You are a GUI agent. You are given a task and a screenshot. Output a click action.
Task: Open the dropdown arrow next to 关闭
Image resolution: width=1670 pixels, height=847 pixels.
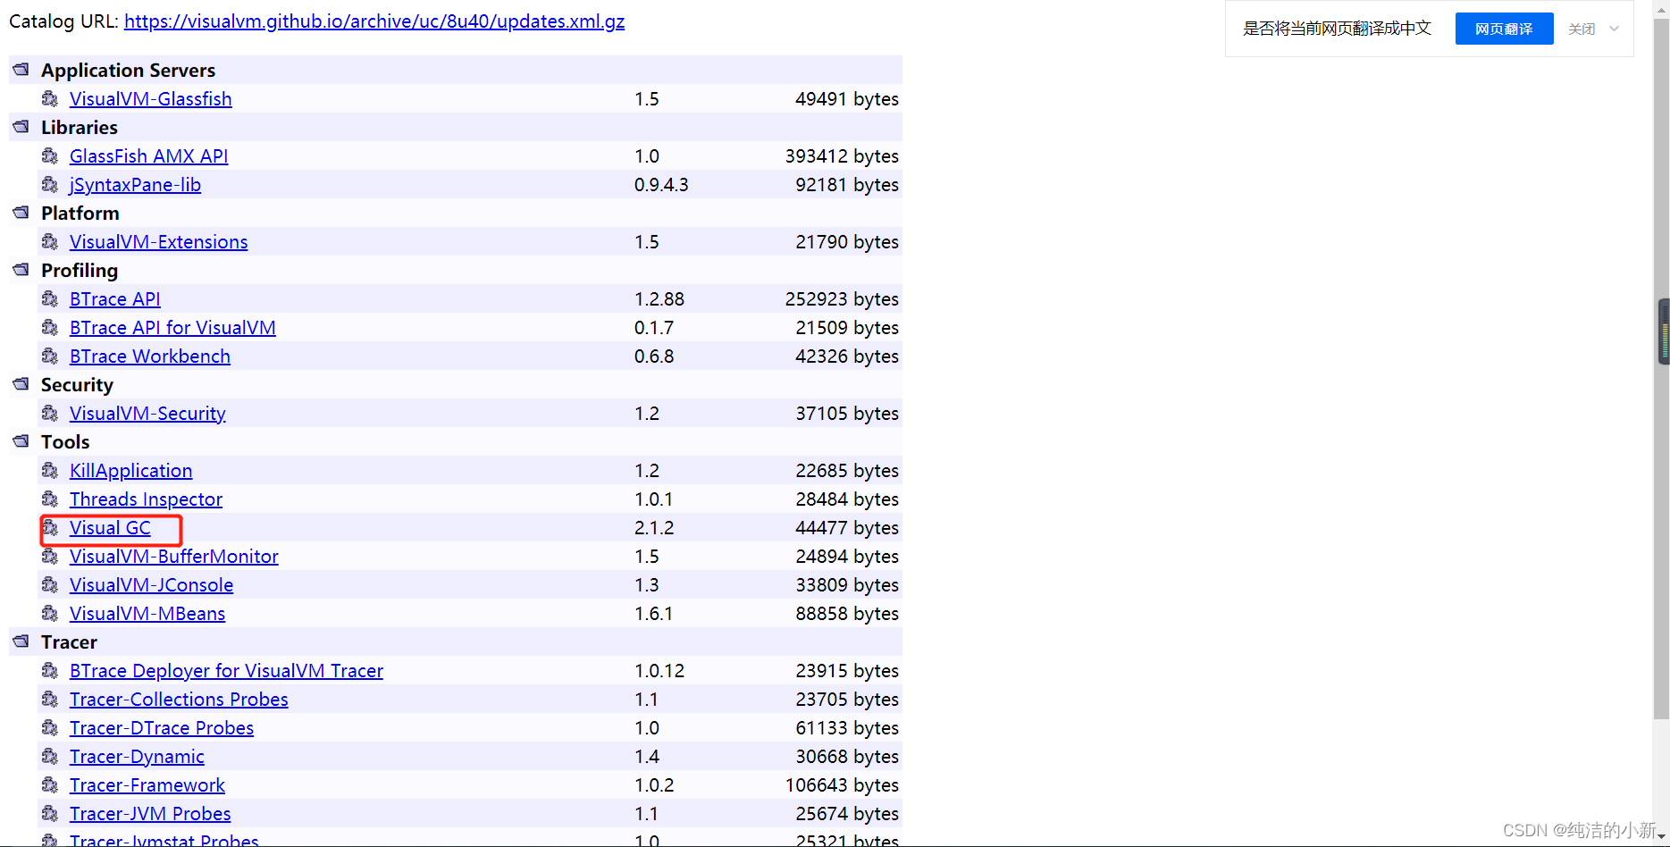click(1615, 29)
